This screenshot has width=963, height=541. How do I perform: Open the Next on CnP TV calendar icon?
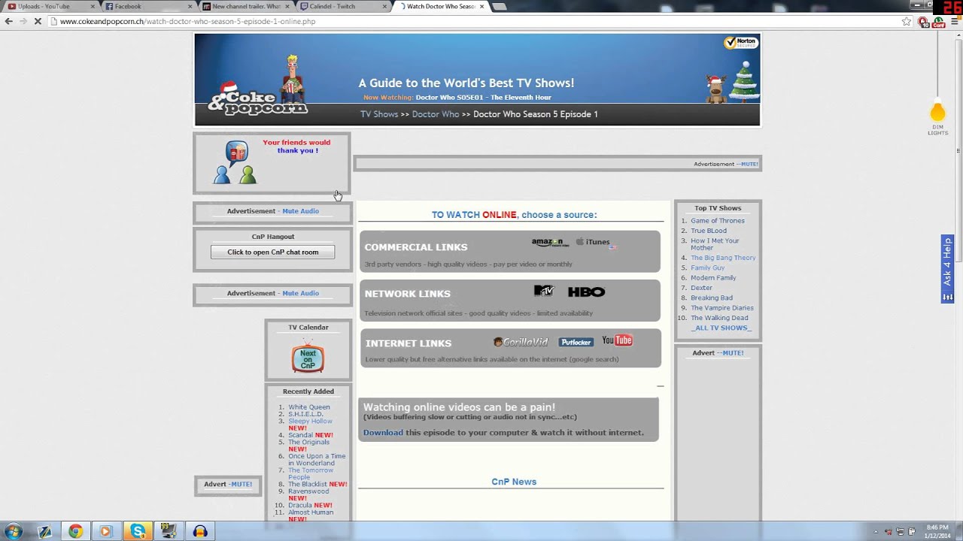[x=308, y=358]
